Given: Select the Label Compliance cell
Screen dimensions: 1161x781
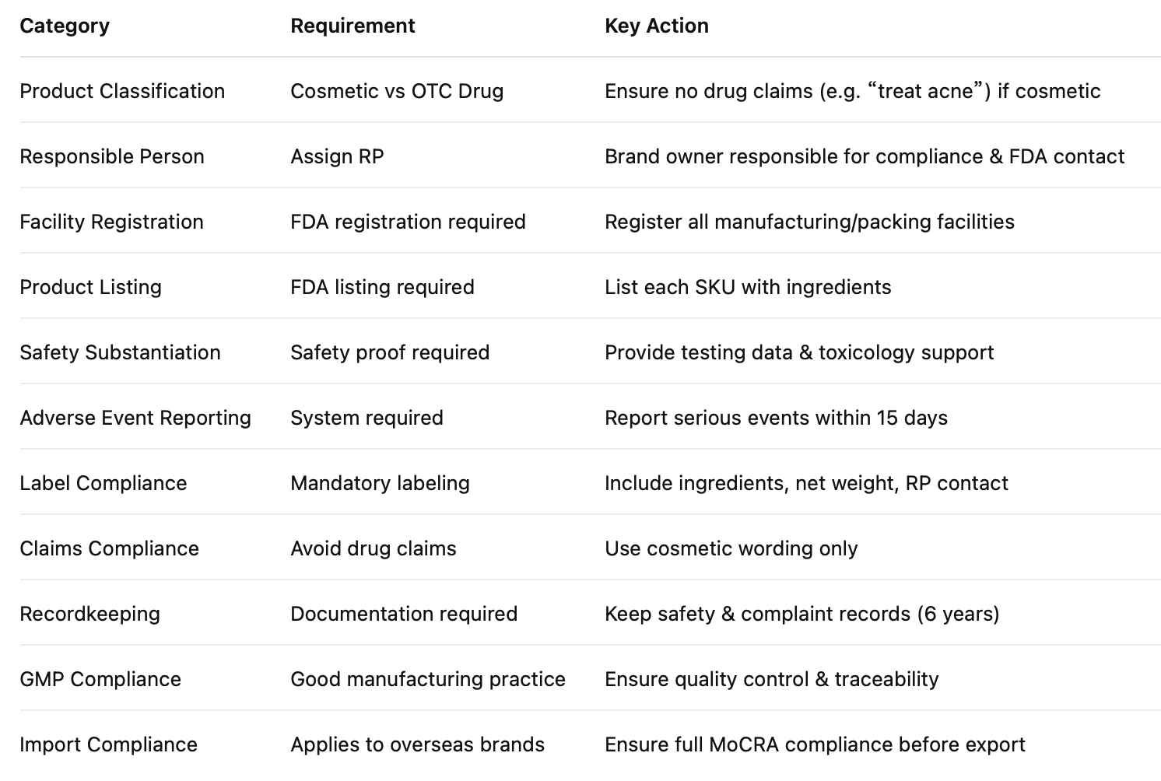Looking at the screenshot, I should tap(103, 483).
